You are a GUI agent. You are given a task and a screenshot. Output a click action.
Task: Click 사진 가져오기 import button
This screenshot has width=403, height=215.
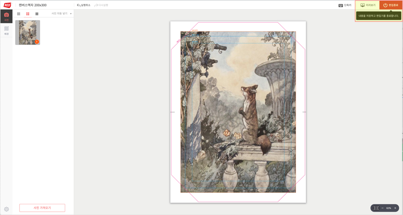[42, 208]
